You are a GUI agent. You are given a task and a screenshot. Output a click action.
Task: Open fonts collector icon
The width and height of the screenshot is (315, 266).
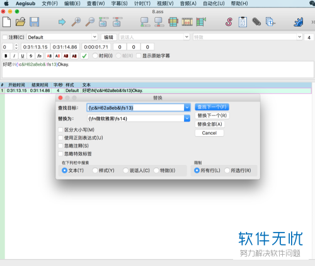click(270, 22)
